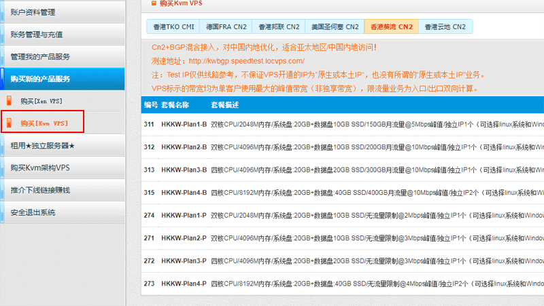Click the orange icon beside 购买[Xen VPS]
Viewport: 544px width, 306px height.
coord(10,101)
